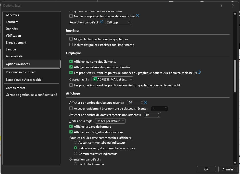This screenshot has height=174, width=240.
Task: Increase the recent workbooks count spinner
Action: pyautogui.click(x=142, y=101)
